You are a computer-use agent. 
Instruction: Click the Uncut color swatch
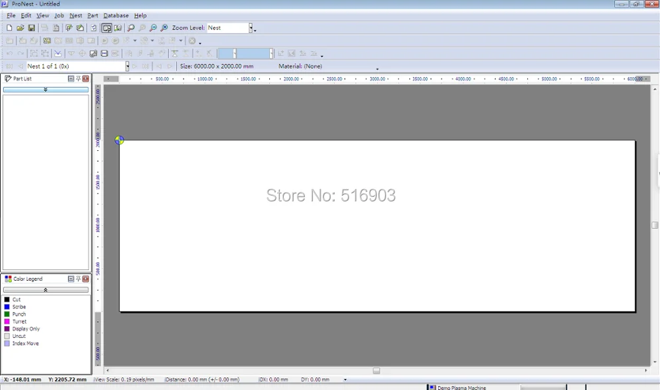[x=7, y=336]
